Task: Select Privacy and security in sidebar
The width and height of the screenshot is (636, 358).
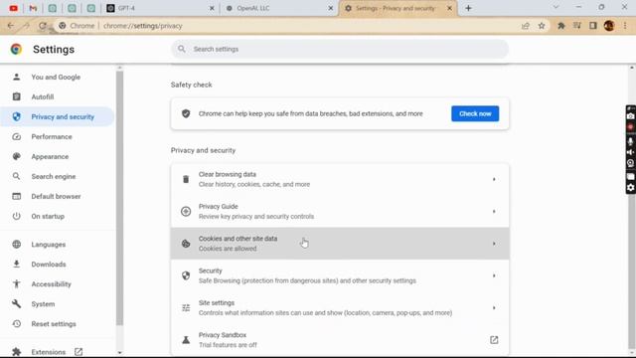Action: (57, 117)
